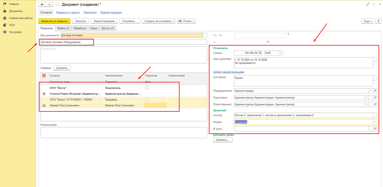383x187 pixels.
Task: Click the question mark help button
Action: pyautogui.click(x=378, y=21)
